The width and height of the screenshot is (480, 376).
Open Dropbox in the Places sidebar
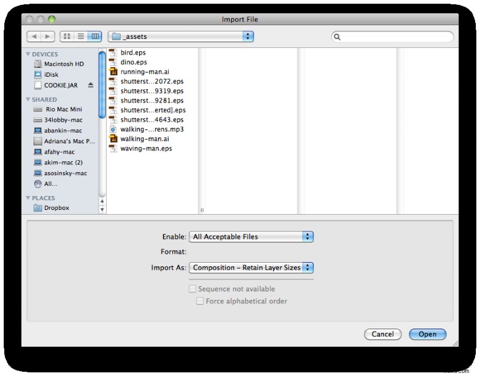click(56, 208)
